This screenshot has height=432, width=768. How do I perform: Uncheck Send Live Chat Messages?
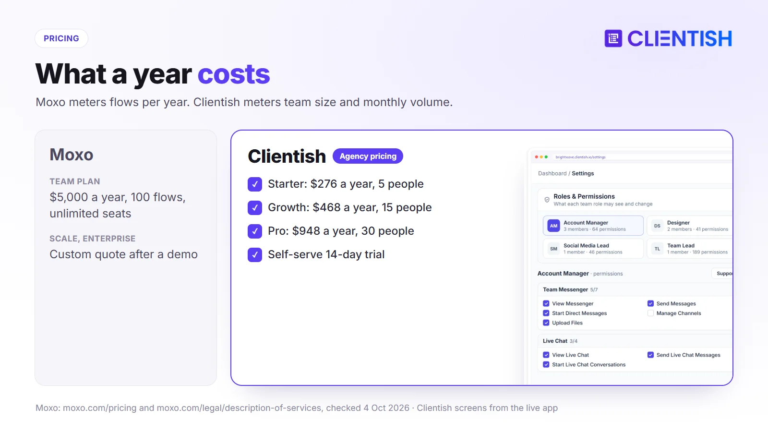[x=650, y=355]
